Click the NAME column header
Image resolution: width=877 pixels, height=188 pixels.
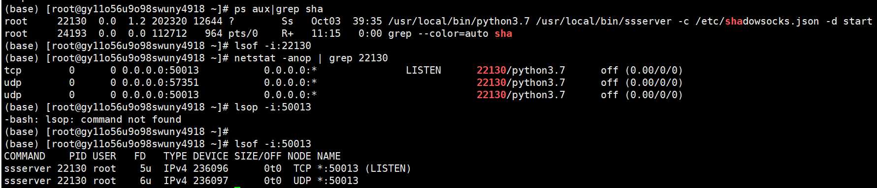pyautogui.click(x=329, y=156)
